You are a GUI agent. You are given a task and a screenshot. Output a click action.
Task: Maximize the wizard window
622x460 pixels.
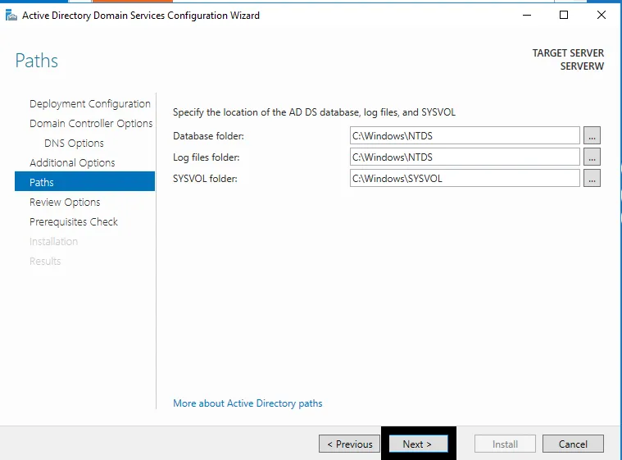pos(564,16)
